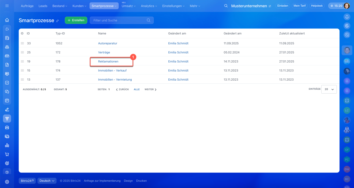Click the pin icon beside Smartprozesse title
Image resolution: width=354 pixels, height=188 pixels.
58,21
